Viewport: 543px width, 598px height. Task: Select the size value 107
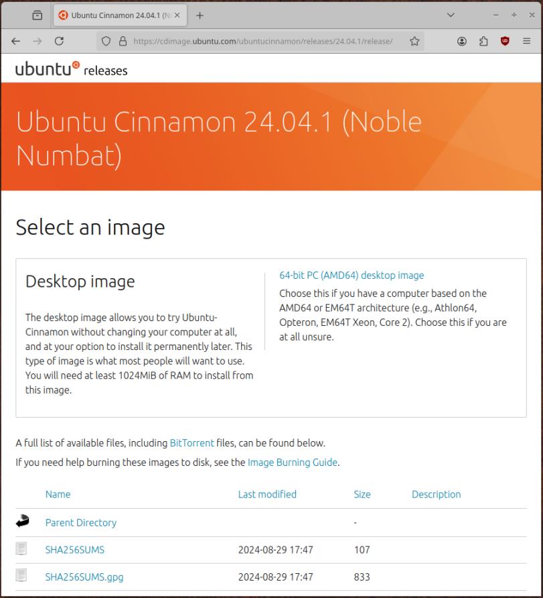coord(362,550)
